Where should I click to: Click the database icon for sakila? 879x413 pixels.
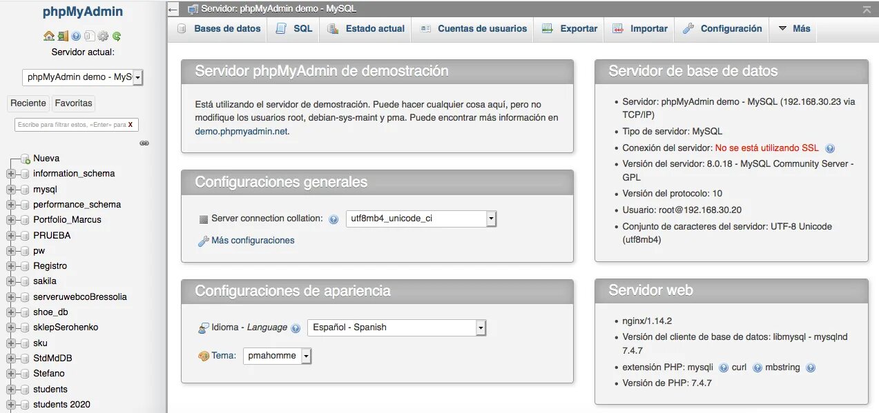point(25,281)
